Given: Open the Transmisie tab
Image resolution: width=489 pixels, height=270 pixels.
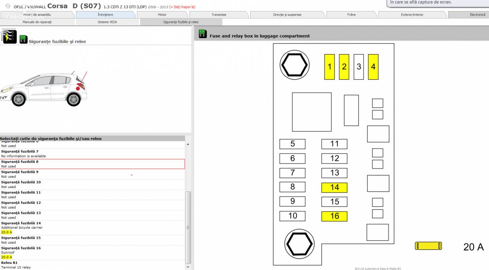Looking at the screenshot, I should tap(219, 15).
